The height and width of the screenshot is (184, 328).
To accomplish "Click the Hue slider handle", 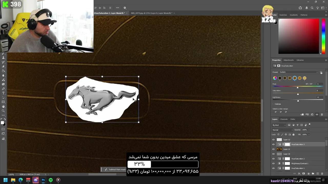I will click(x=298, y=87).
